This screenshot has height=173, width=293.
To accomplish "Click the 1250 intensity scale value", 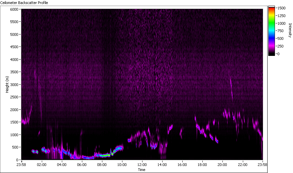I will pyautogui.click(x=281, y=16).
